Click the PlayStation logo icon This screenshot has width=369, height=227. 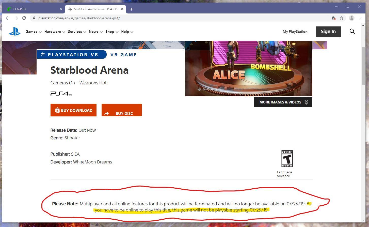(x=15, y=32)
